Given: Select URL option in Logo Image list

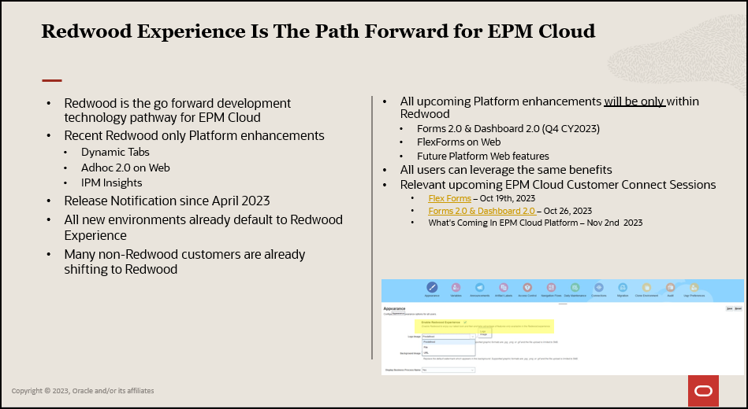Looking at the screenshot, I should pyautogui.click(x=448, y=353).
